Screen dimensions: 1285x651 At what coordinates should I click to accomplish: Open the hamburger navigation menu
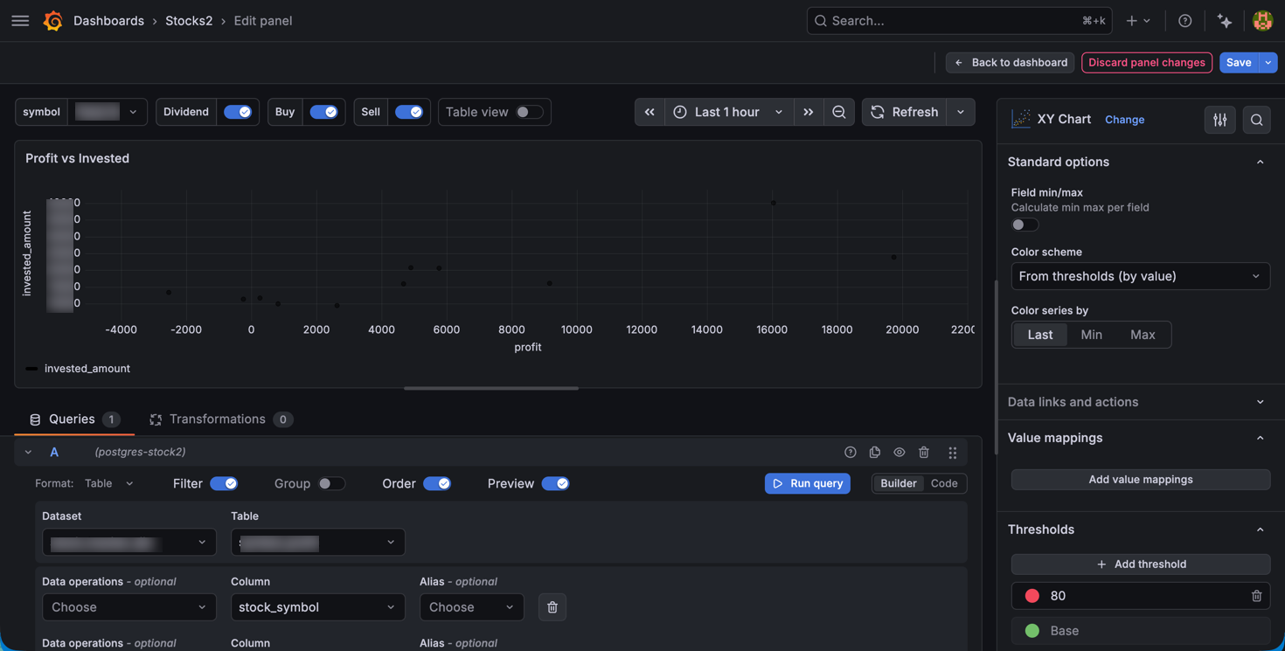coord(20,20)
